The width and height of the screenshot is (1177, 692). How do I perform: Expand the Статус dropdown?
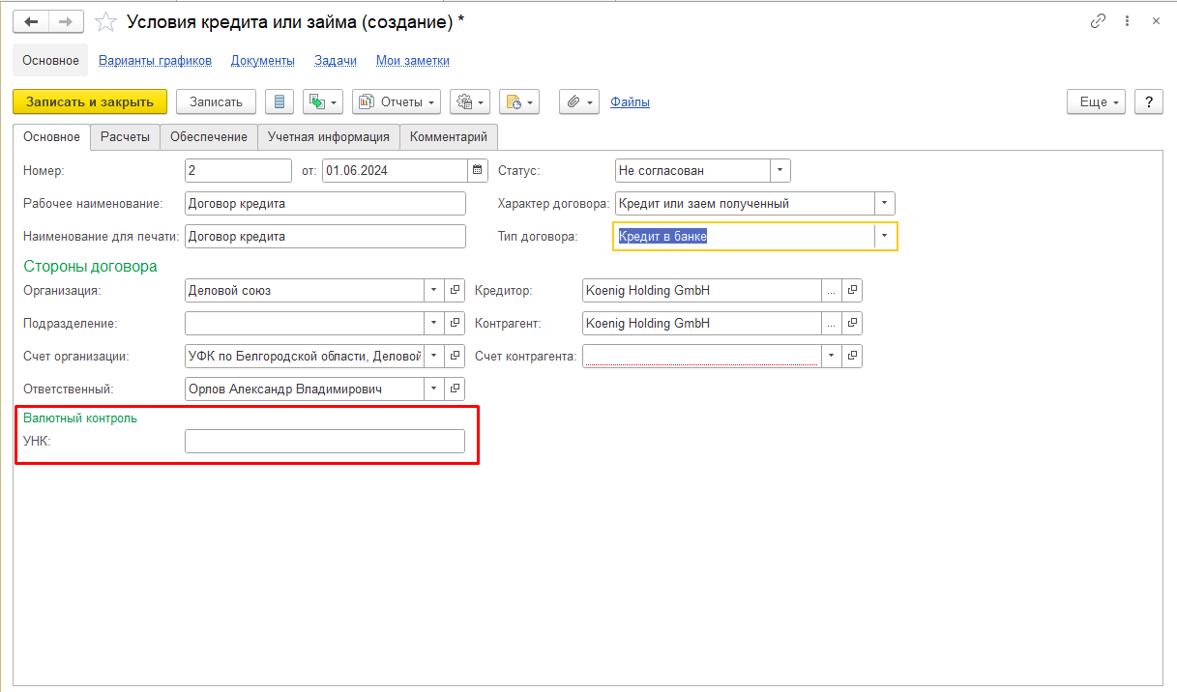click(x=780, y=171)
